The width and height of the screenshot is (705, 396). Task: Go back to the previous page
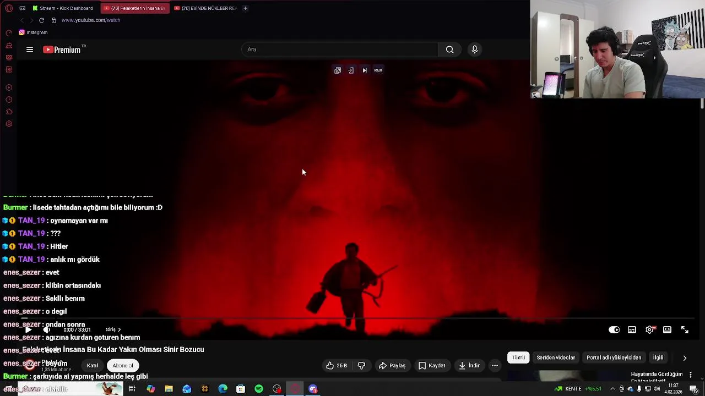coord(22,20)
